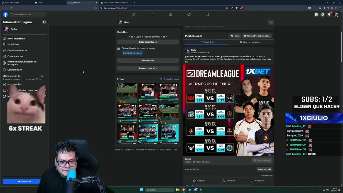Open Brave Leo AI sparkle icon
343x193 pixels.
click(332, 8)
